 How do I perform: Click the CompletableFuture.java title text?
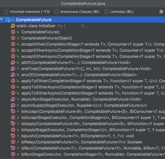[83, 3]
